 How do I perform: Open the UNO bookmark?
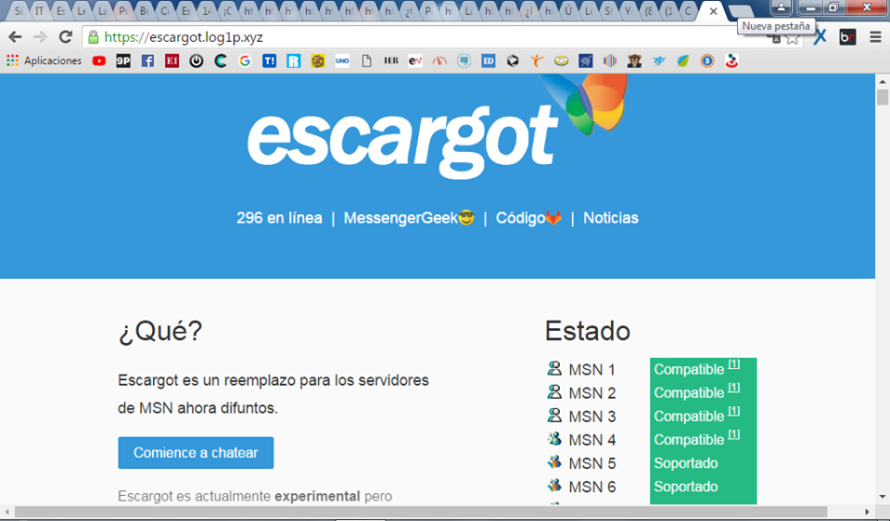342,61
